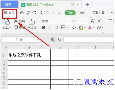The width and height of the screenshot is (115, 90).
Task: Select row 4 header
Action: point(4,73)
